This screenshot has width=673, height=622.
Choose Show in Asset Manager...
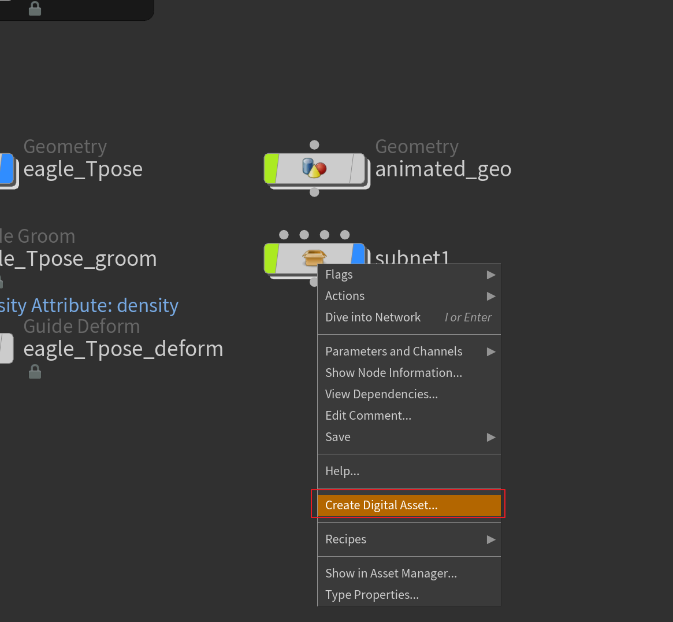[409, 573]
